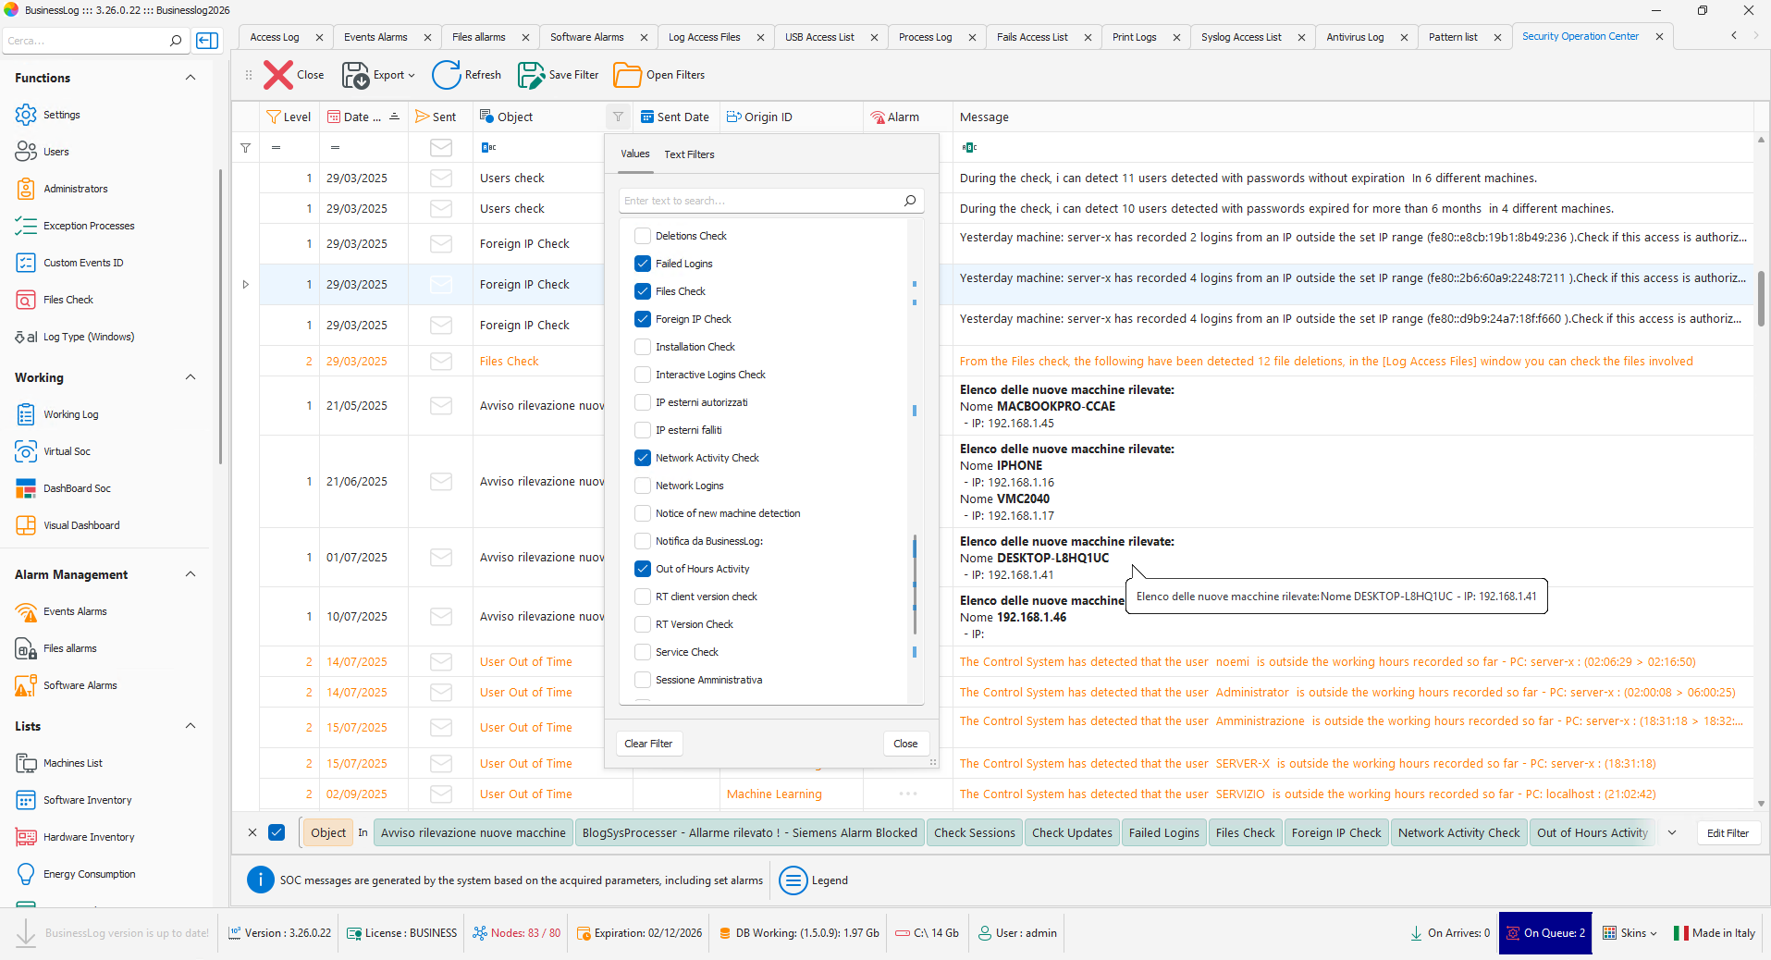The height and width of the screenshot is (960, 1771).
Task: Enable the Network Logins checkbox
Action: click(643, 486)
